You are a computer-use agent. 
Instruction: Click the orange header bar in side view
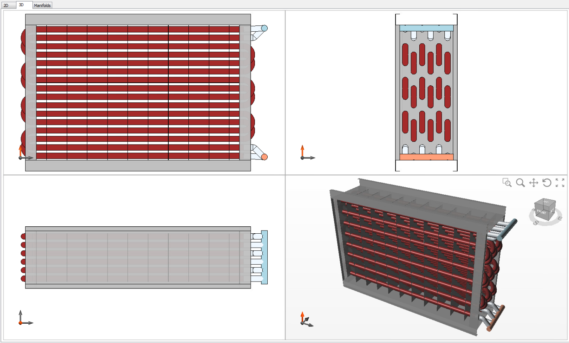(x=426, y=157)
